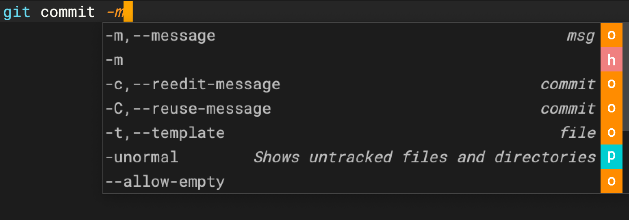
Task: Click the teal 'p' badge beside -unormal
Action: click(x=611, y=157)
